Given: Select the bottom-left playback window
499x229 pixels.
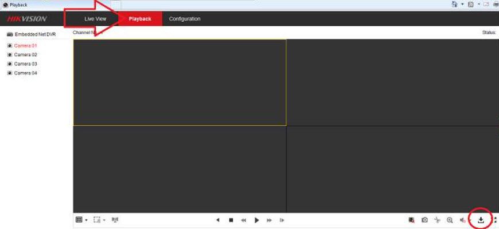Looking at the screenshot, I should pos(180,169).
